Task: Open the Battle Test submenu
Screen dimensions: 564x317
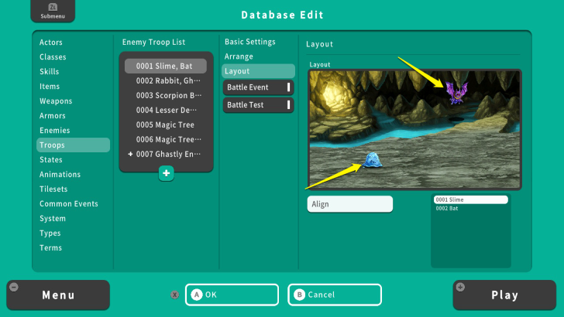Action: pos(258,105)
